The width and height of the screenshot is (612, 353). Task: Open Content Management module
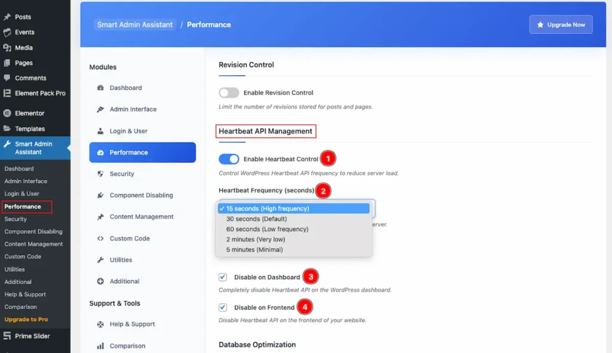pos(142,217)
